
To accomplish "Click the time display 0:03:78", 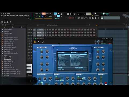I will coord(71,14).
